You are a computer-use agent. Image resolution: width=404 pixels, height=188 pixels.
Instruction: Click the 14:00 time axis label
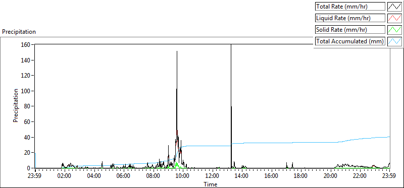pyautogui.click(x=242, y=176)
